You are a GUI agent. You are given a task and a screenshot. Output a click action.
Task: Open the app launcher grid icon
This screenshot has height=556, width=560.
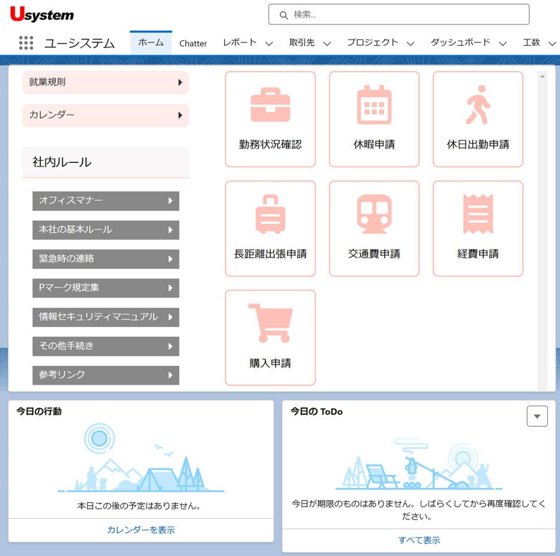(x=26, y=43)
